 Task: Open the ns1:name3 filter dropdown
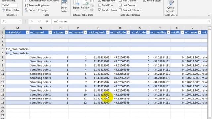click(x=50, y=32)
